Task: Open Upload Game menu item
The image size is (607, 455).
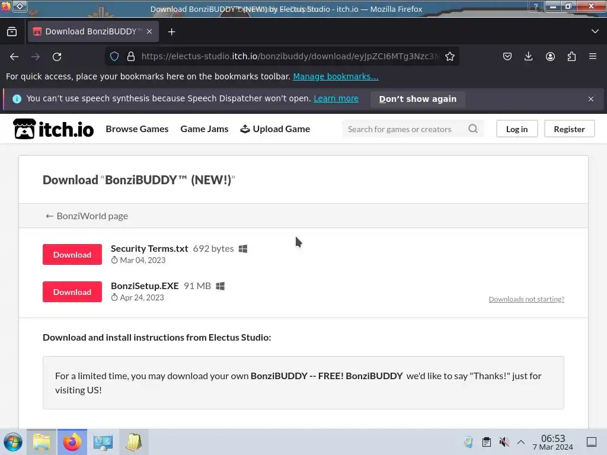Action: 275,129
